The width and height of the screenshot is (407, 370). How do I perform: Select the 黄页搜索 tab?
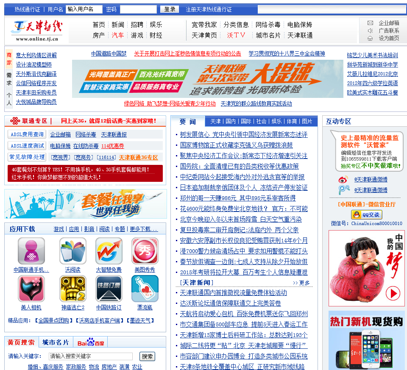(x=21, y=342)
